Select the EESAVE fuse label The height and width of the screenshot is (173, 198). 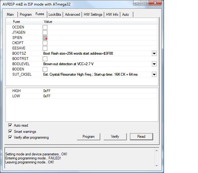[x=19, y=48]
